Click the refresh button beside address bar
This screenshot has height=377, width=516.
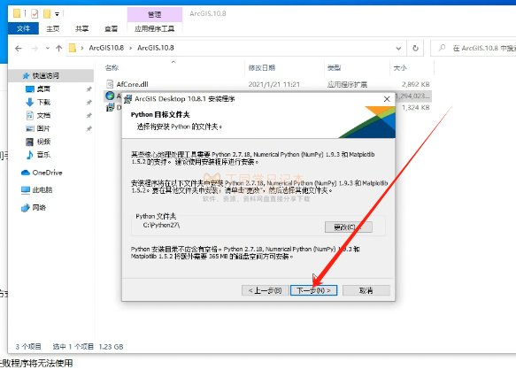(x=415, y=49)
